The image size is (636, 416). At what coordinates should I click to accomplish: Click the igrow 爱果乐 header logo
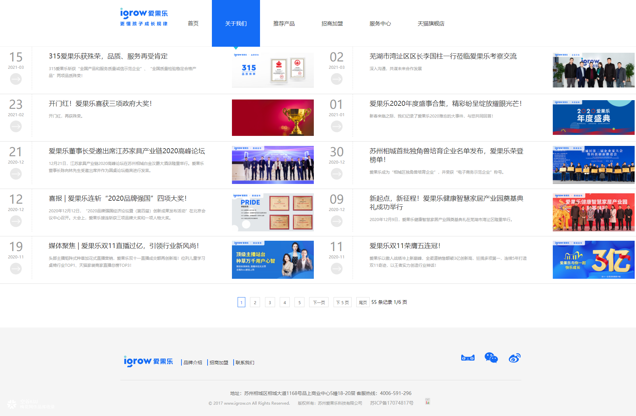point(144,17)
